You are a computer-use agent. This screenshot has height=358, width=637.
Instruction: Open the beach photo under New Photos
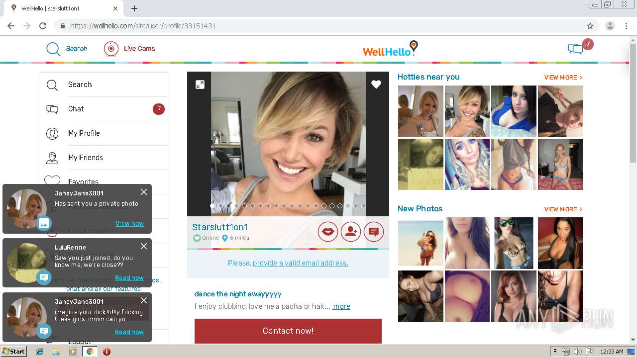tap(421, 243)
